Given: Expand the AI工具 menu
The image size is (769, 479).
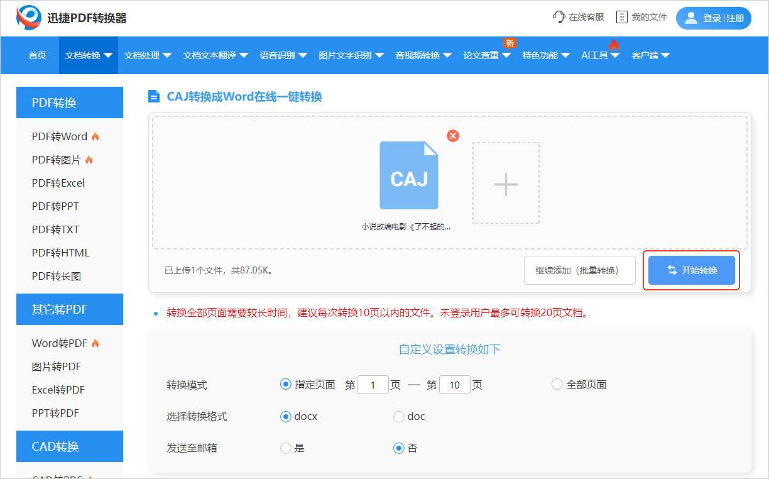Looking at the screenshot, I should 596,55.
